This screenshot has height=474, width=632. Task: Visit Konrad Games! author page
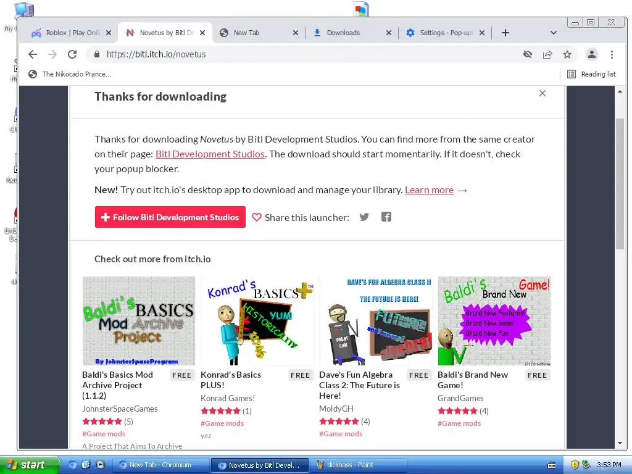pos(228,398)
